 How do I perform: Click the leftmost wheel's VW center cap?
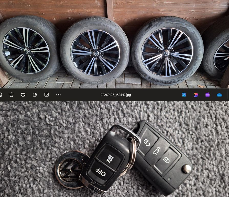tap(26, 51)
